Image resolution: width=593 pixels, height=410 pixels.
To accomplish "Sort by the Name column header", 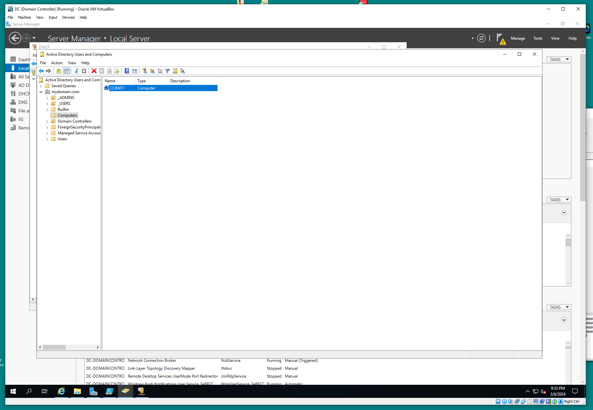I will click(x=119, y=81).
